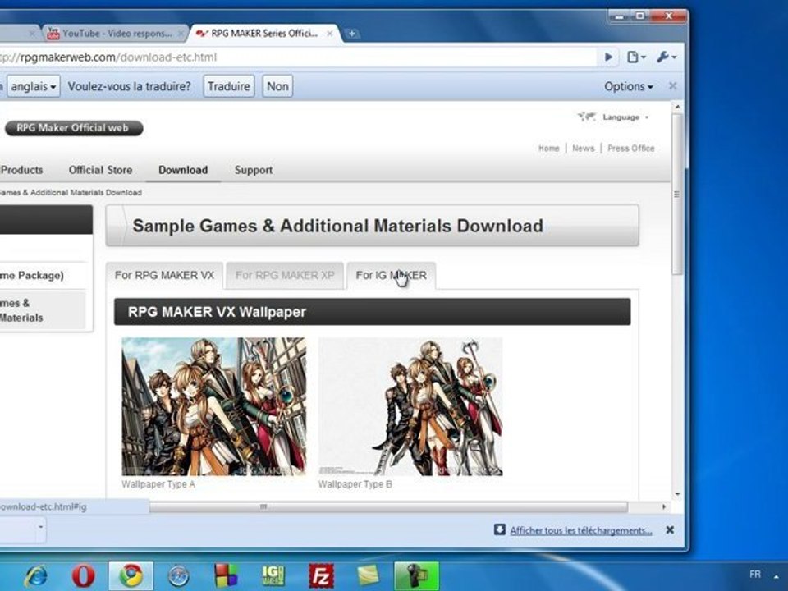
Task: Minimize the Chrome window
Action: (x=621, y=16)
